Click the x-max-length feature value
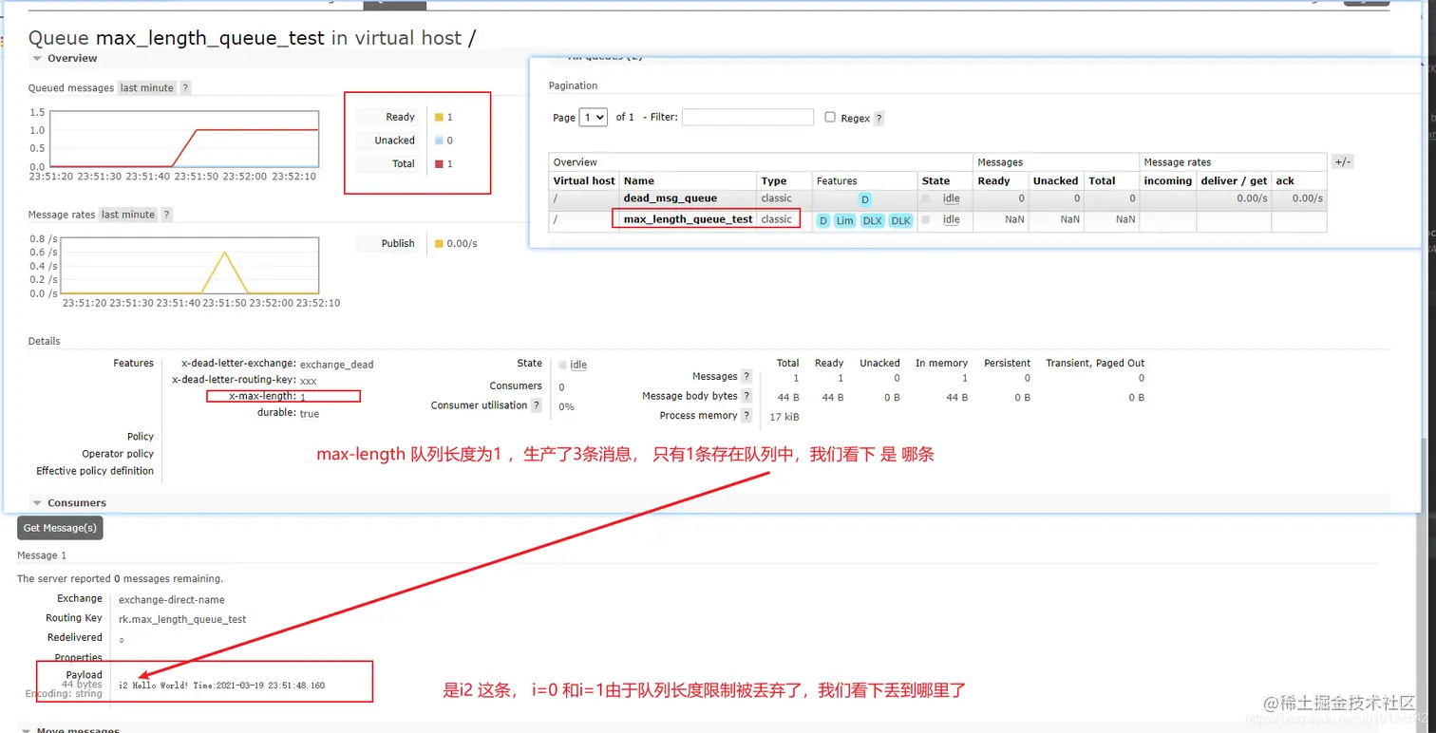Image resolution: width=1436 pixels, height=733 pixels. pyautogui.click(x=303, y=397)
